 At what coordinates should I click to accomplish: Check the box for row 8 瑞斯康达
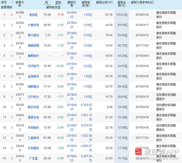(12, 86)
